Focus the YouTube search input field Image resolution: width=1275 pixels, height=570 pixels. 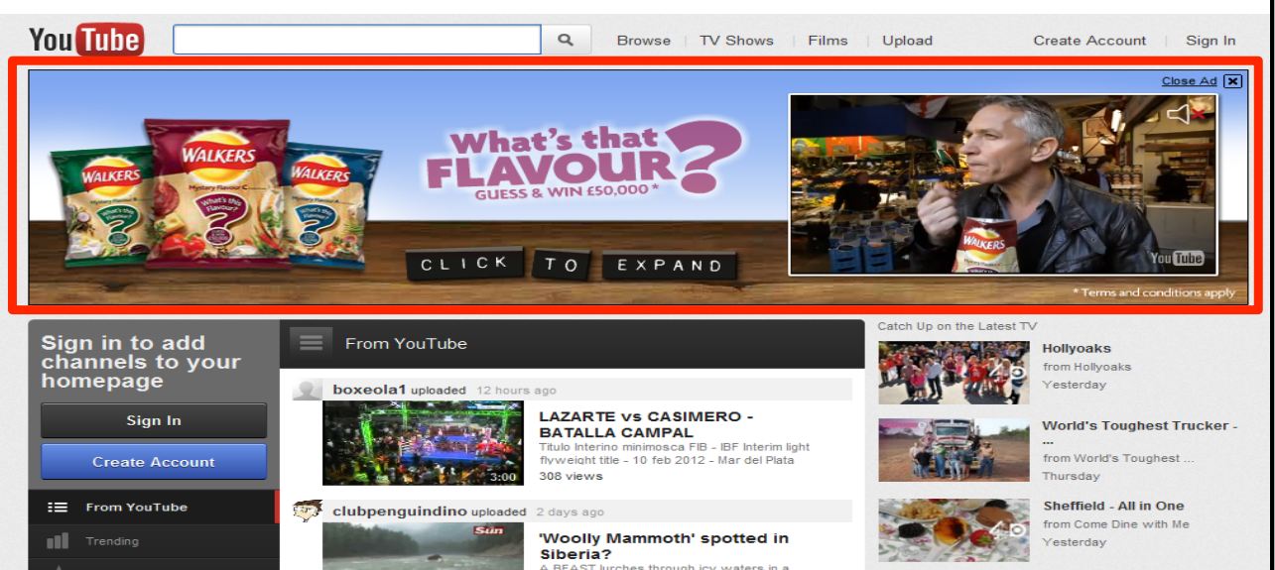[x=357, y=40]
